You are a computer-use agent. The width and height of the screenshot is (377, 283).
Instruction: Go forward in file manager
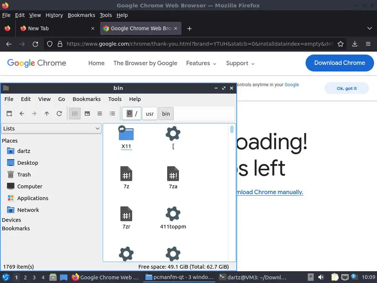[x=34, y=113]
